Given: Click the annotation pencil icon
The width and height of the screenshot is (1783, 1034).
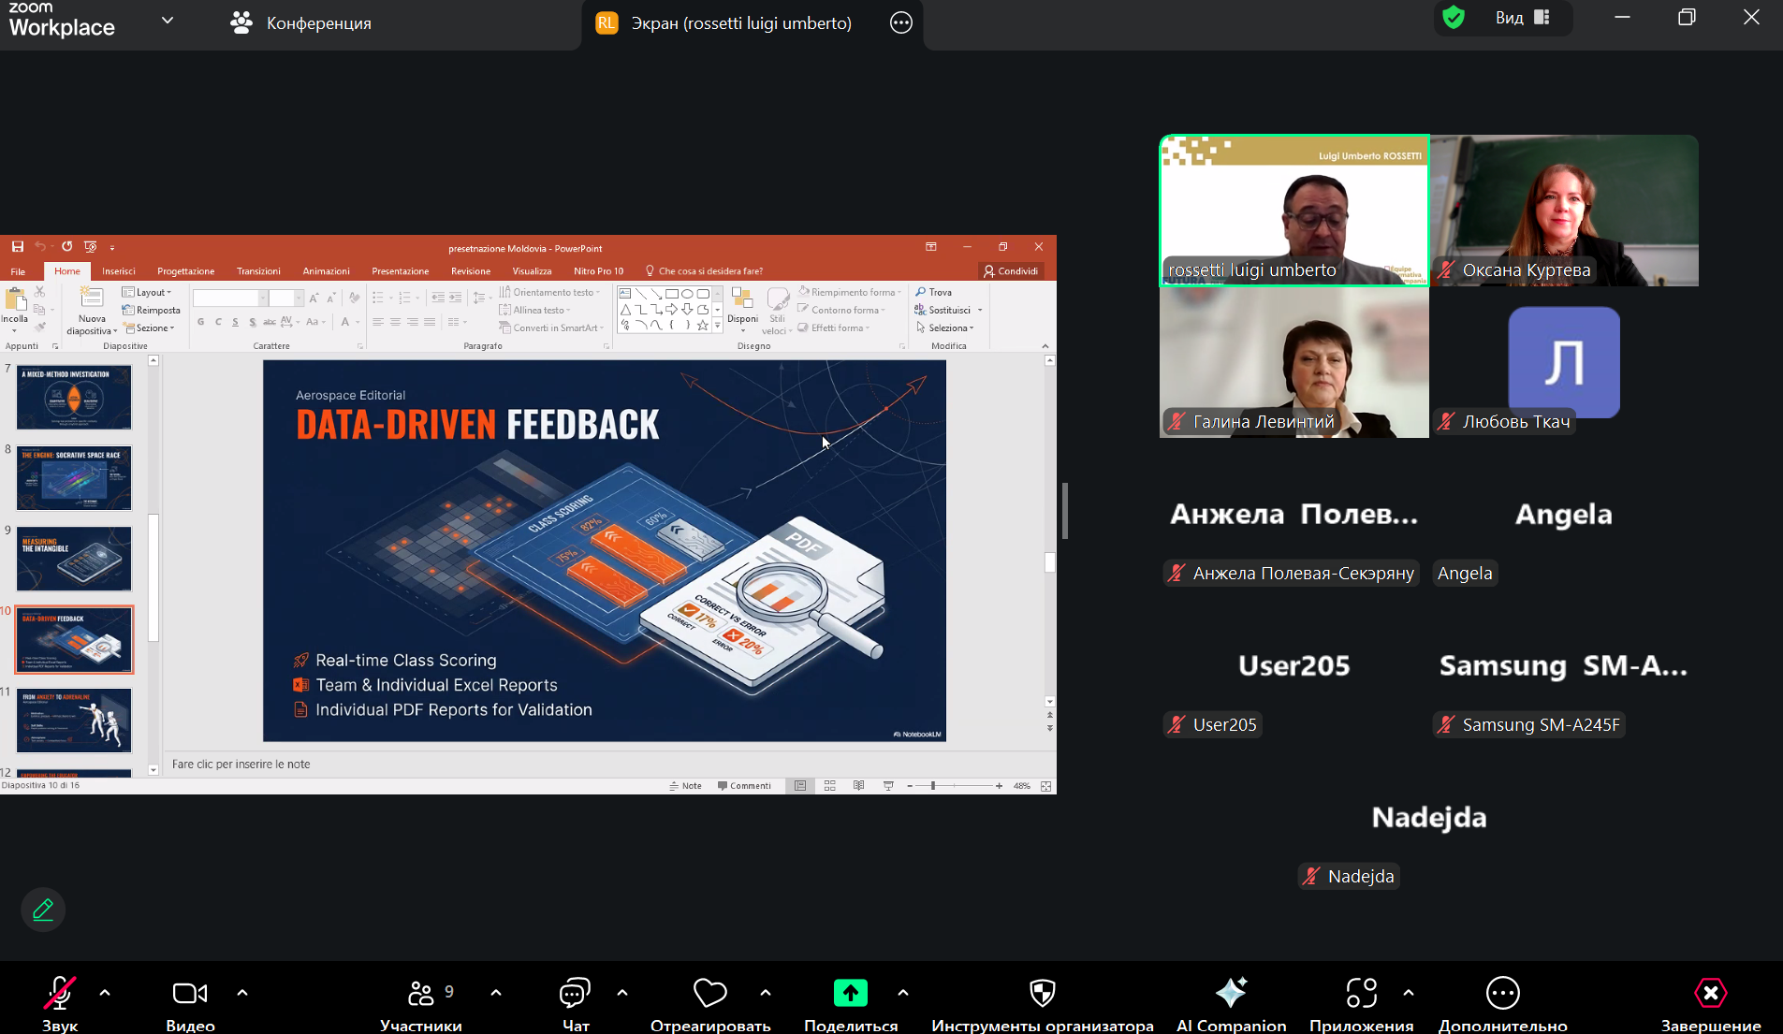Looking at the screenshot, I should pos(43,910).
